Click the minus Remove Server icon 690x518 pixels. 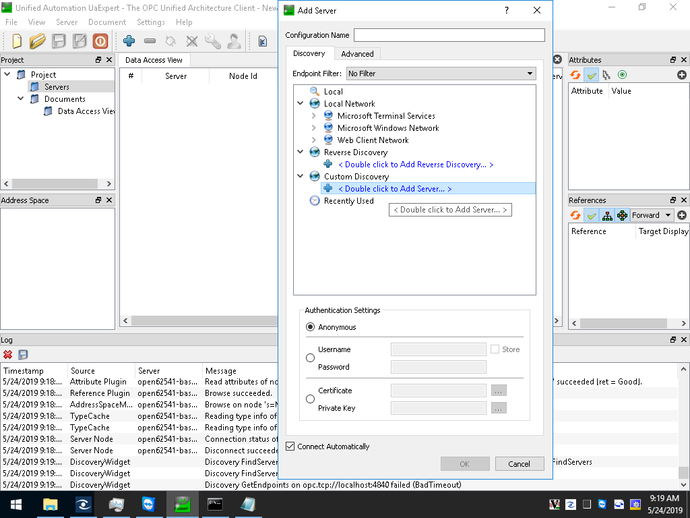point(150,41)
